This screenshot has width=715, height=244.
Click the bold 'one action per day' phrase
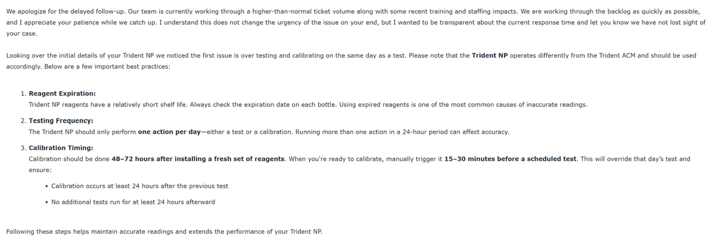pyautogui.click(x=170, y=132)
